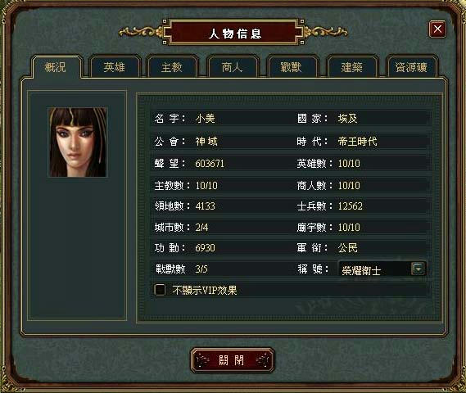Viewport: 466px width, 393px height.
Task: Click the 關閉 button
Action: pyautogui.click(x=232, y=360)
